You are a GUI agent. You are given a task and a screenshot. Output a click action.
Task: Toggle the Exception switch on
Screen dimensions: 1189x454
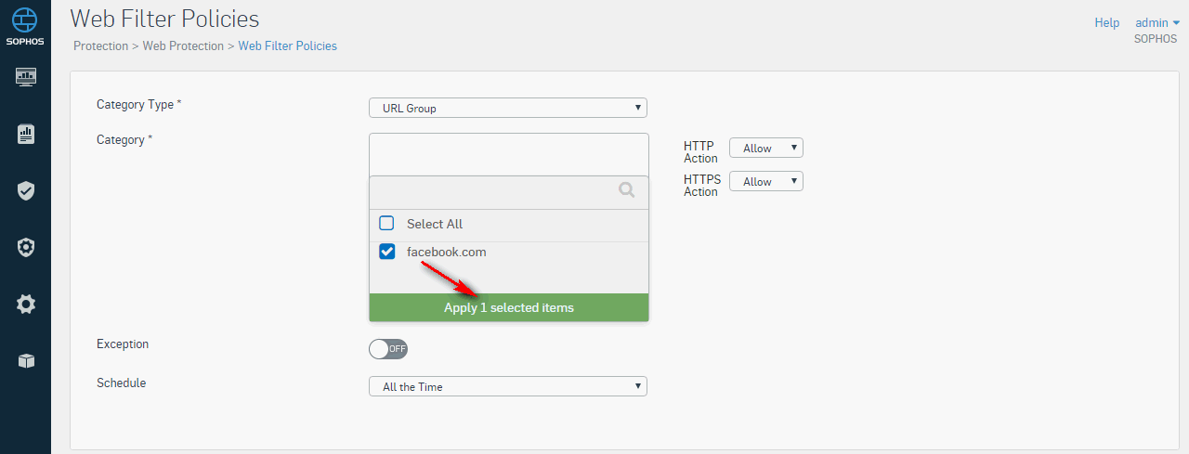[388, 349]
